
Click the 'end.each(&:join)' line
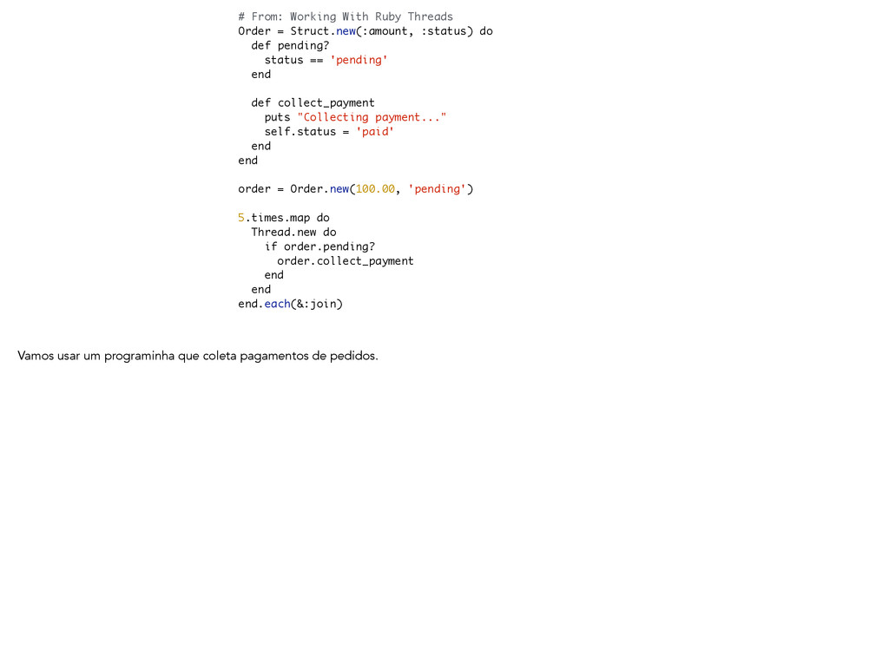[x=290, y=304]
